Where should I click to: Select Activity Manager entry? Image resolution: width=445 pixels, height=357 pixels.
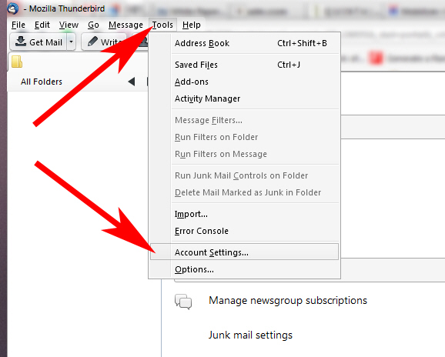coord(244,98)
